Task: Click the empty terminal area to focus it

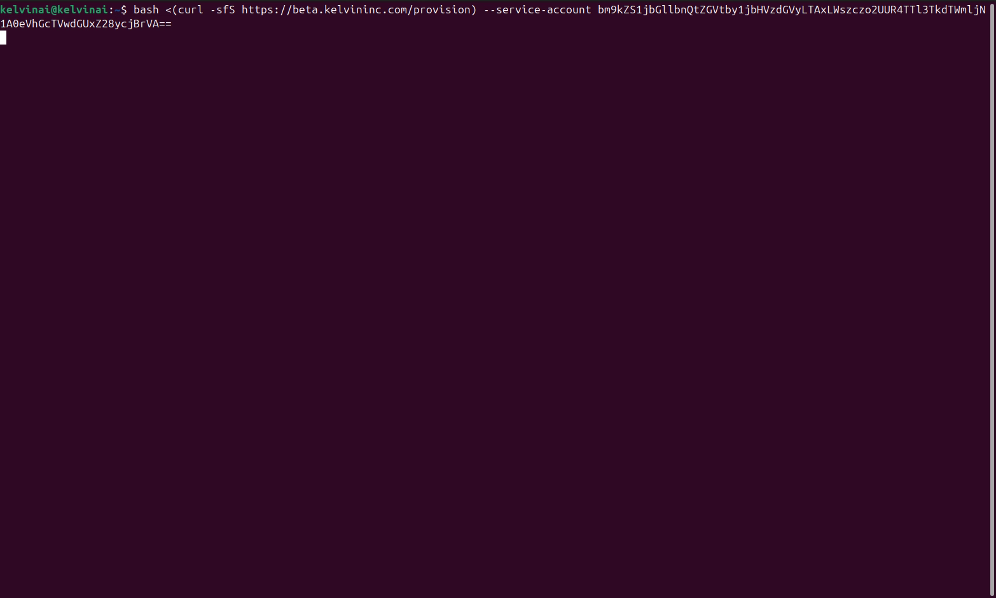Action: tap(496, 318)
